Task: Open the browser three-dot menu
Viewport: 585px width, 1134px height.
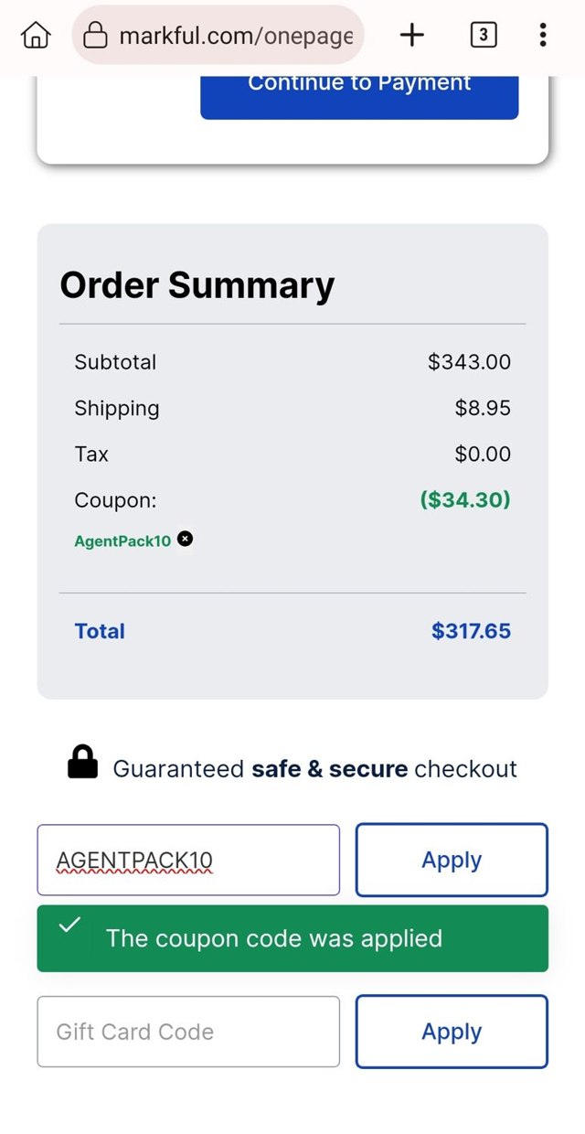Action: point(543,36)
